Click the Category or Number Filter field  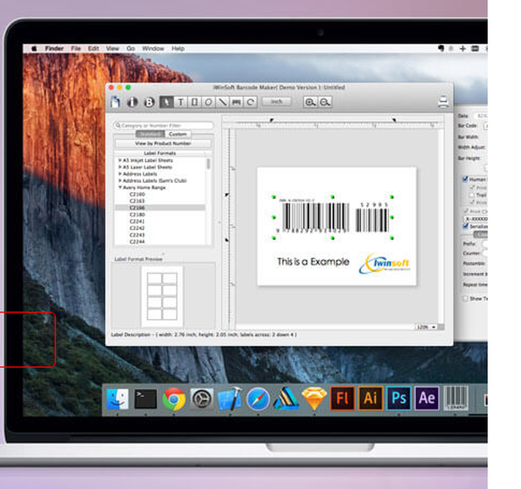(163, 125)
